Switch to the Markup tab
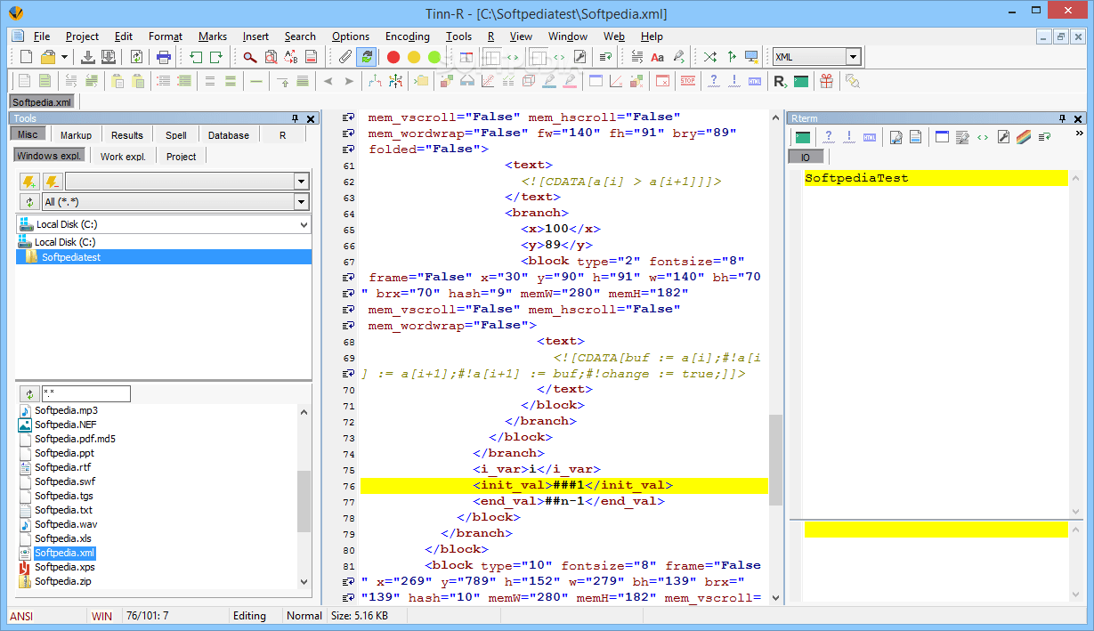The width and height of the screenshot is (1094, 631). [x=77, y=135]
